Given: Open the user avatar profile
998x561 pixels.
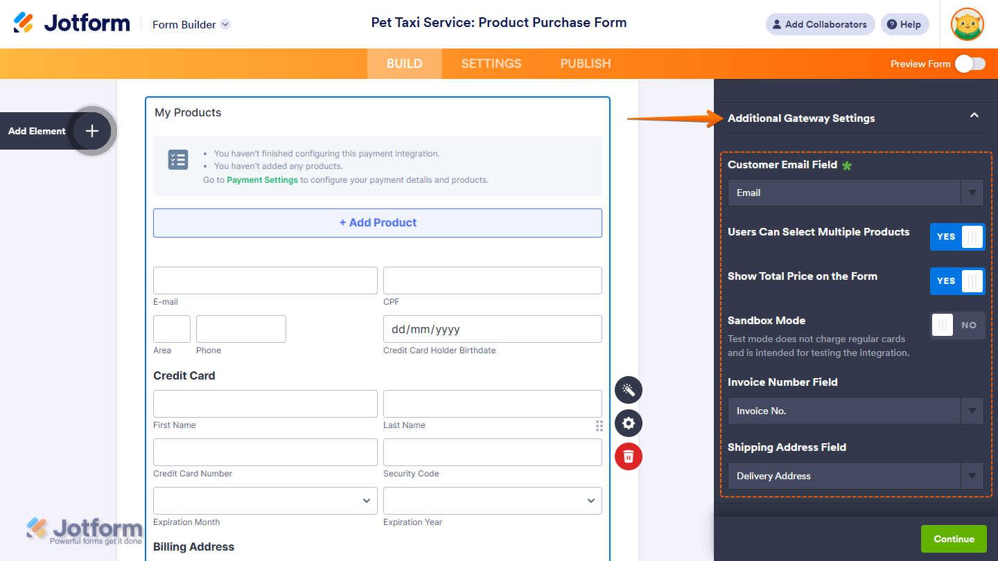Looking at the screenshot, I should tap(968, 25).
